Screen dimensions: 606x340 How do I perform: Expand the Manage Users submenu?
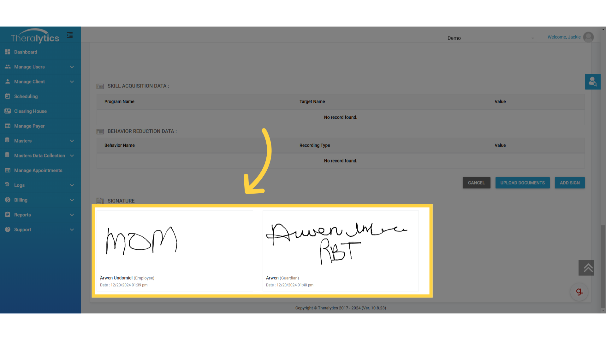(72, 67)
